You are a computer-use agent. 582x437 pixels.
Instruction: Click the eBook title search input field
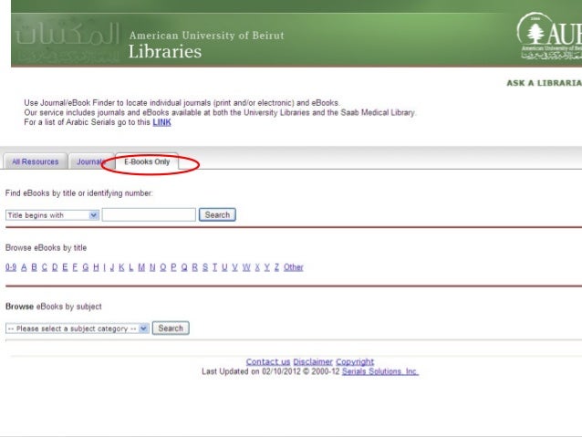click(x=149, y=215)
